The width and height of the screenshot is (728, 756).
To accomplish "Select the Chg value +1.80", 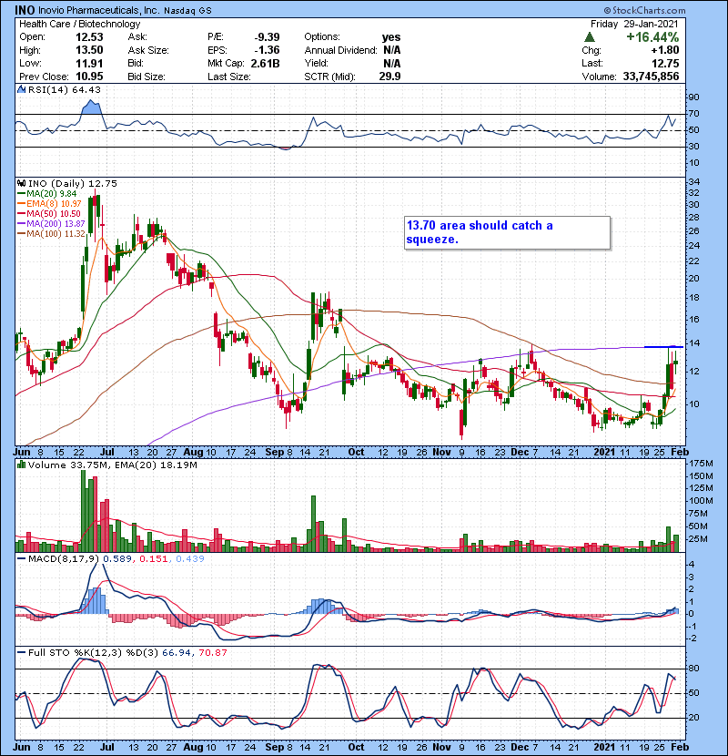I will tap(665, 50).
